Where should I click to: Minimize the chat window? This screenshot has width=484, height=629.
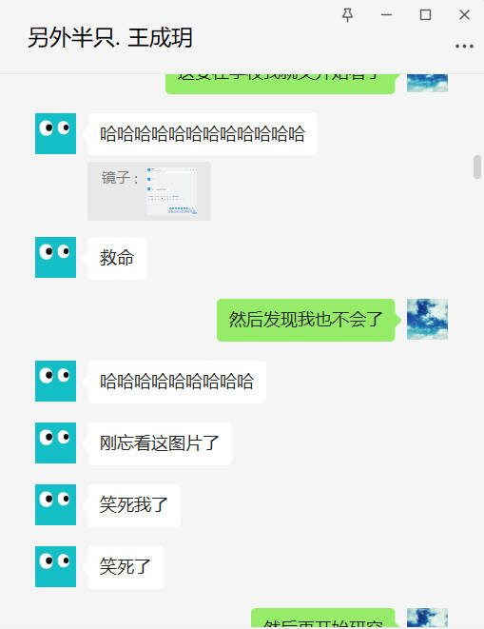tap(386, 15)
